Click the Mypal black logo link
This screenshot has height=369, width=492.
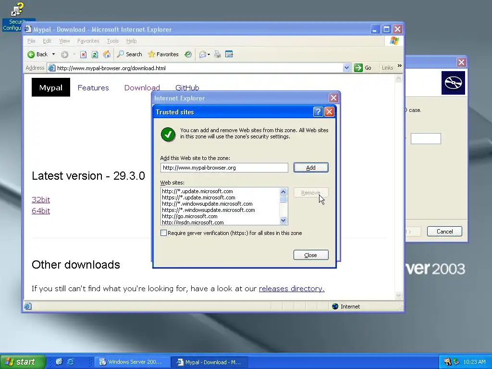click(51, 87)
